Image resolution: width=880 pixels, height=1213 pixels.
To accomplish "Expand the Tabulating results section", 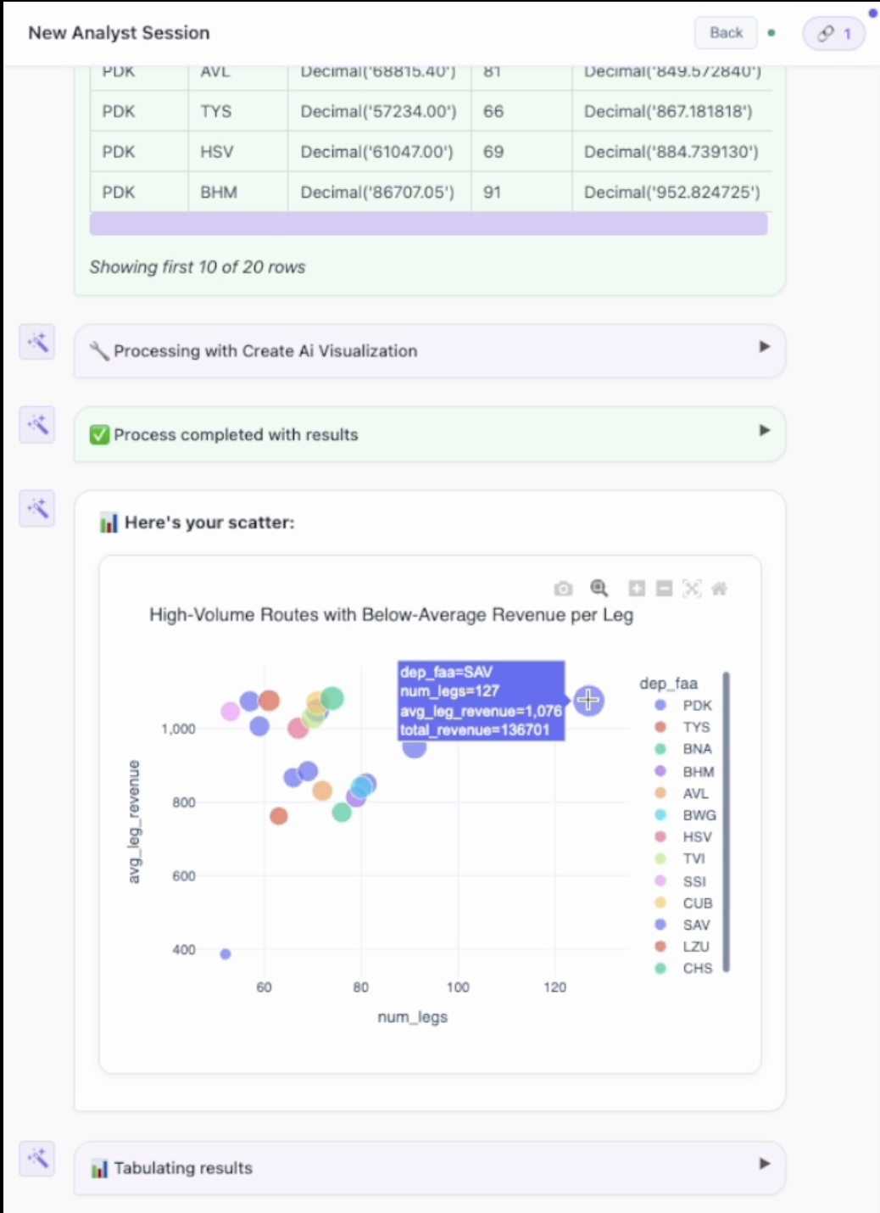I will click(430, 1168).
